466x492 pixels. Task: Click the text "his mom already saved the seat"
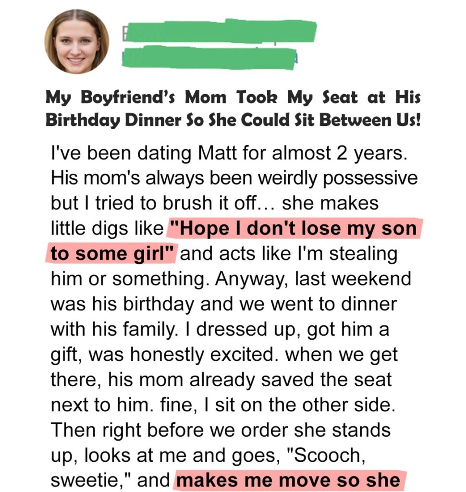tap(250, 380)
